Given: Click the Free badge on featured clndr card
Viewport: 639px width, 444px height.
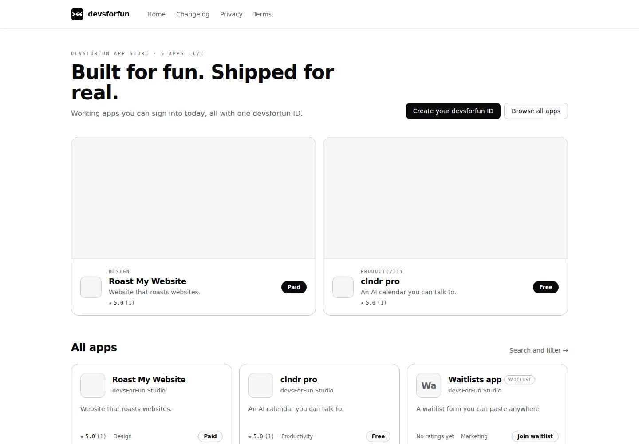Looking at the screenshot, I should point(546,287).
